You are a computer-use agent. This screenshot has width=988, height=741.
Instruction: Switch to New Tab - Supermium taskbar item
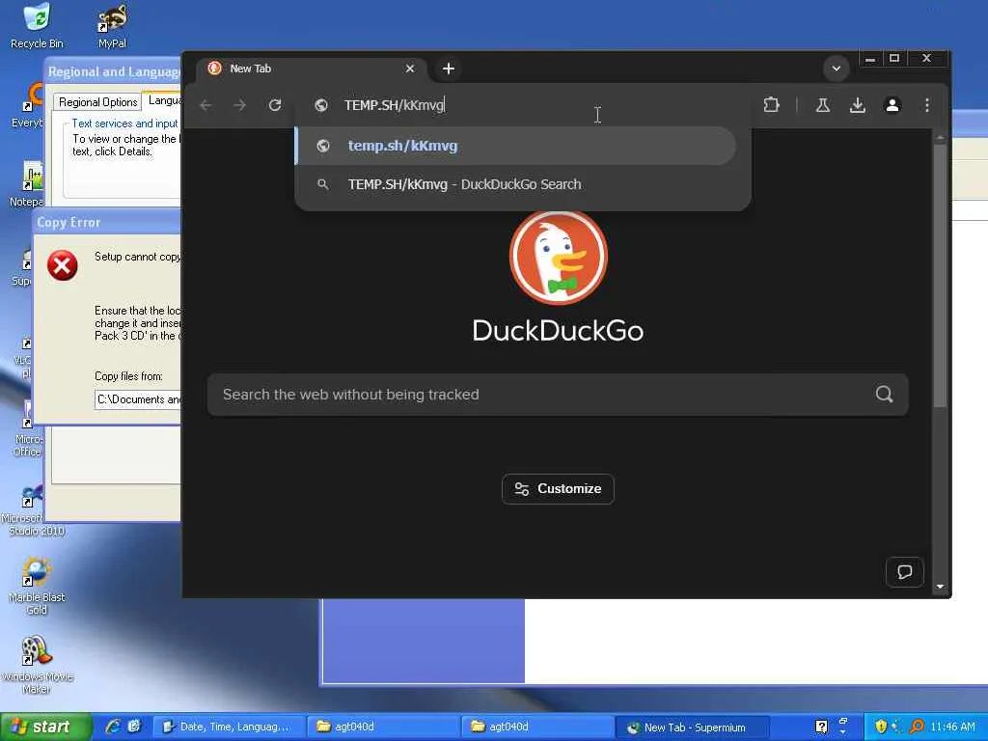coord(692,727)
